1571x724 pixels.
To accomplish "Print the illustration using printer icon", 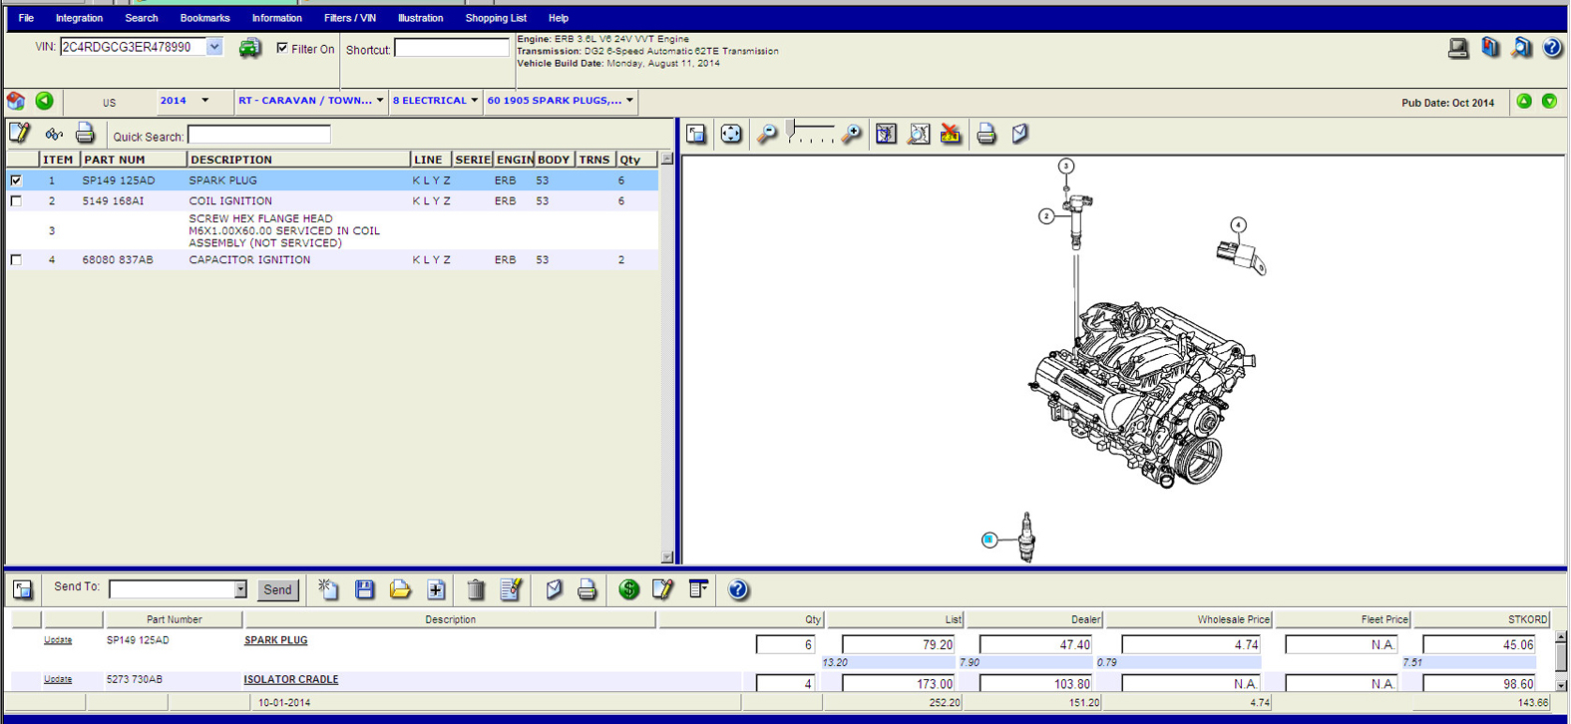I will 985,134.
